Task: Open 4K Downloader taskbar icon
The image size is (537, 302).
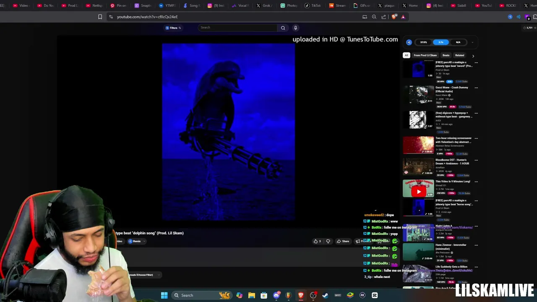Action: coord(362,295)
